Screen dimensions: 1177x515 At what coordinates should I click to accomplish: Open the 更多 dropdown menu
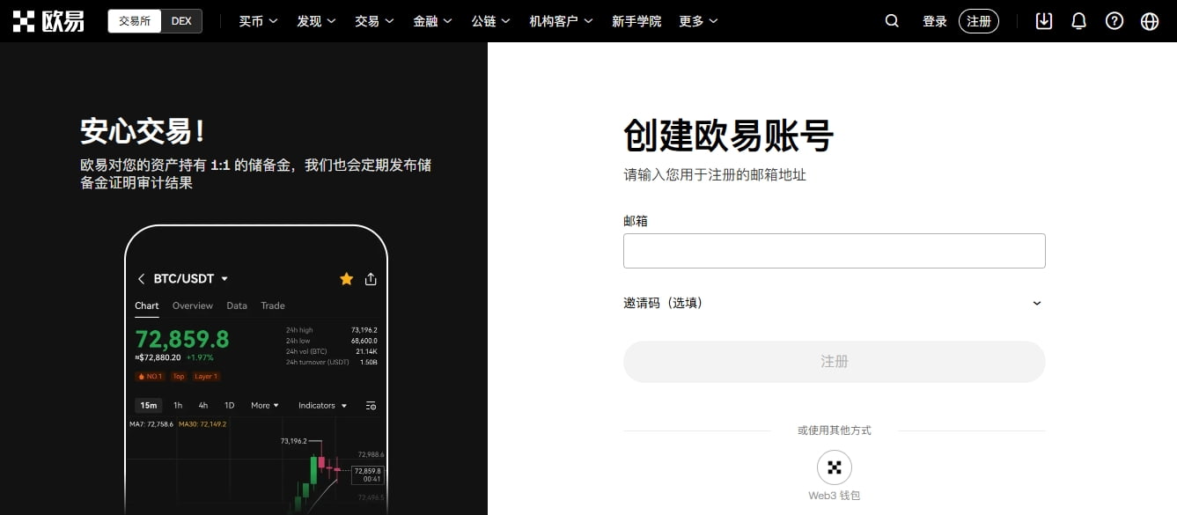[698, 20]
